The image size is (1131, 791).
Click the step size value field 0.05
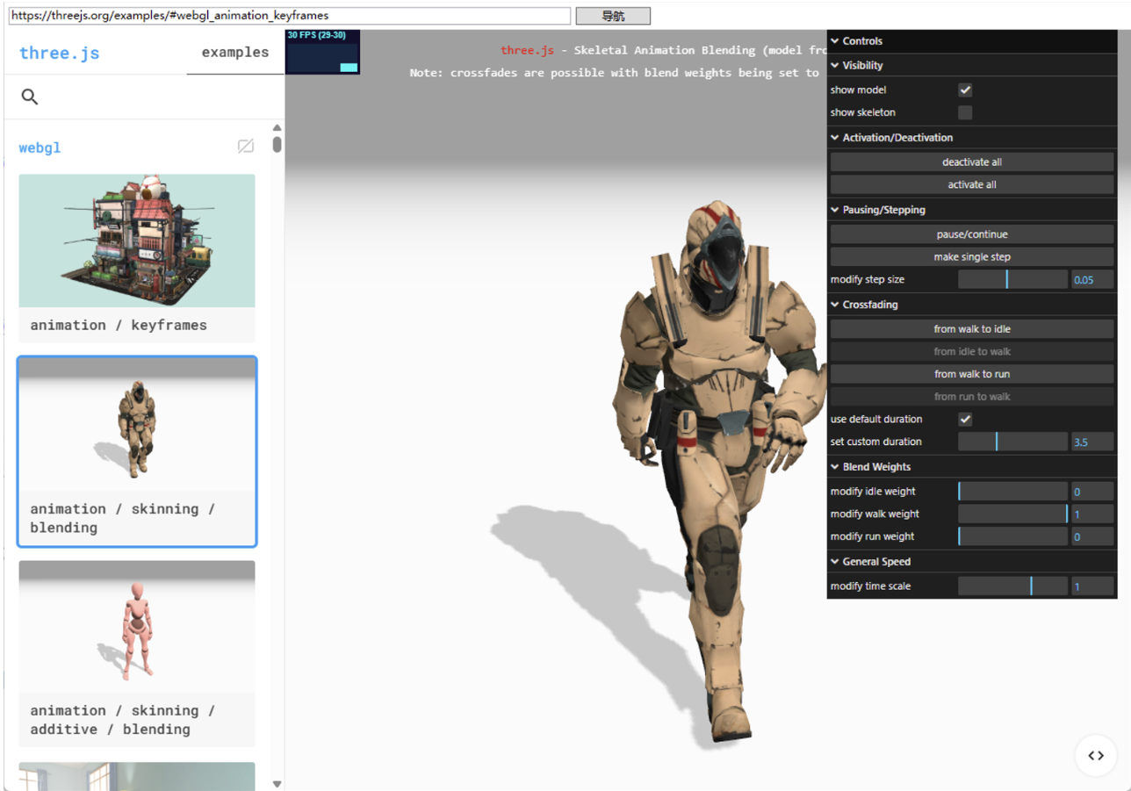coord(1092,280)
